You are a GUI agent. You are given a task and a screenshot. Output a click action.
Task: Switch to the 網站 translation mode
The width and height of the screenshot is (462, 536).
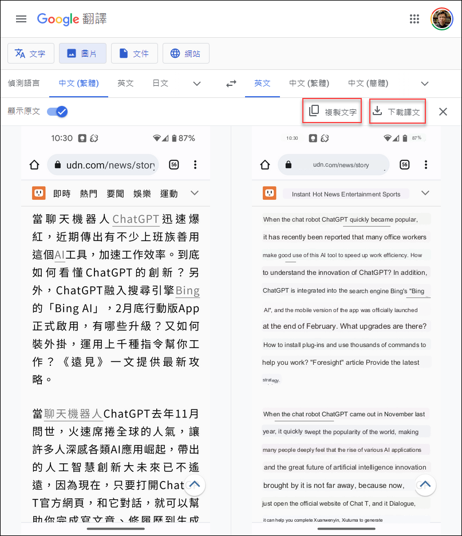point(186,53)
